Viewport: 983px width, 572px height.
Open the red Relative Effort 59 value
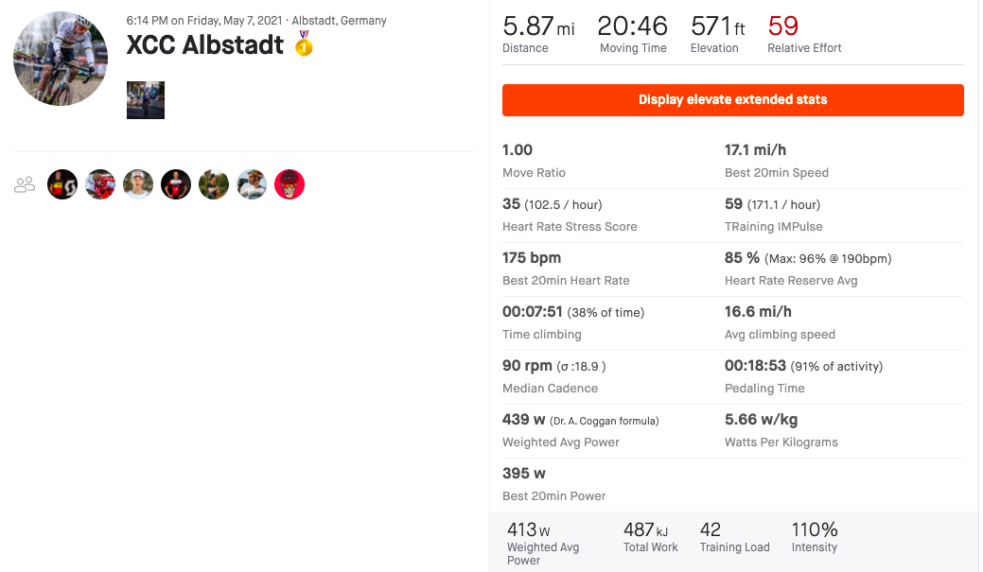coord(783,26)
